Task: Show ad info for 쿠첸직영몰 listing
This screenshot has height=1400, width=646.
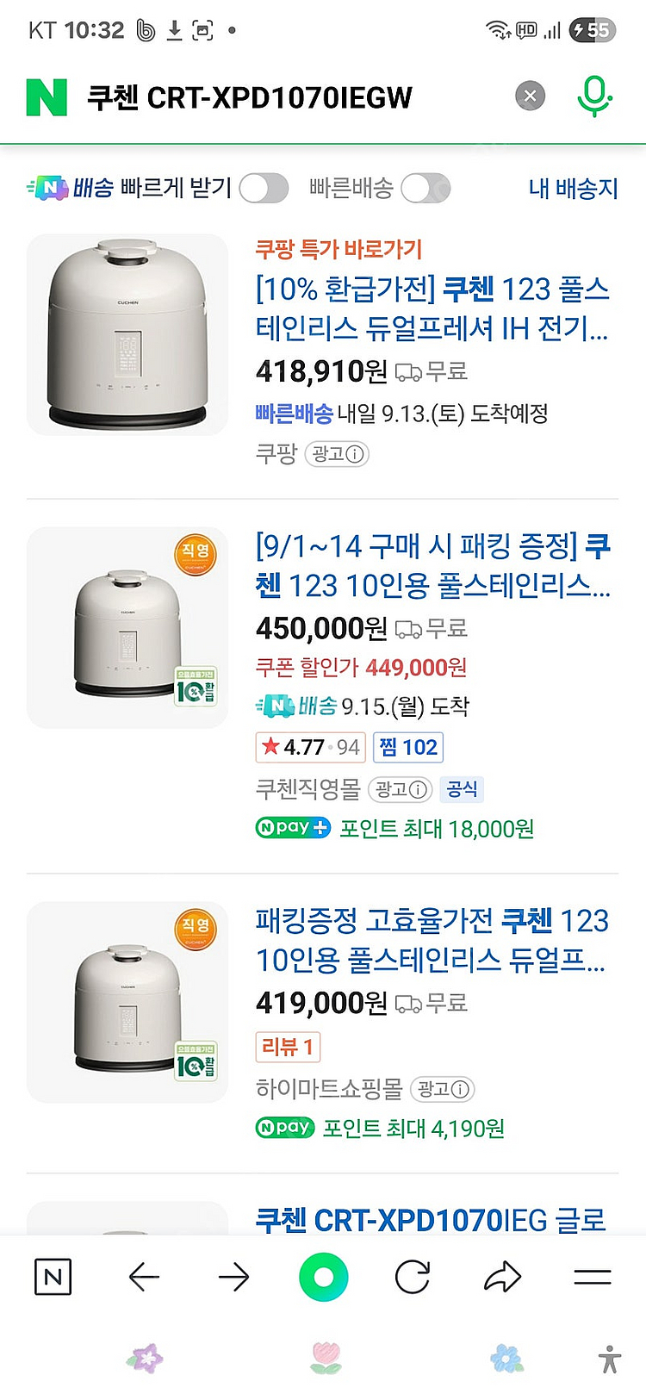Action: (401, 789)
